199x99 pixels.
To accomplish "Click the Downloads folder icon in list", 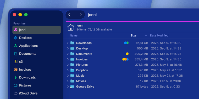I will pyautogui.click(x=72, y=43).
